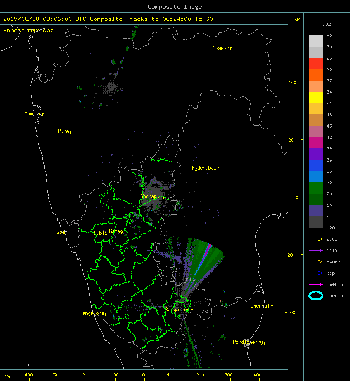
Task: Click 'Composite Tracks to 06:24:00' header text
Action: (141, 19)
